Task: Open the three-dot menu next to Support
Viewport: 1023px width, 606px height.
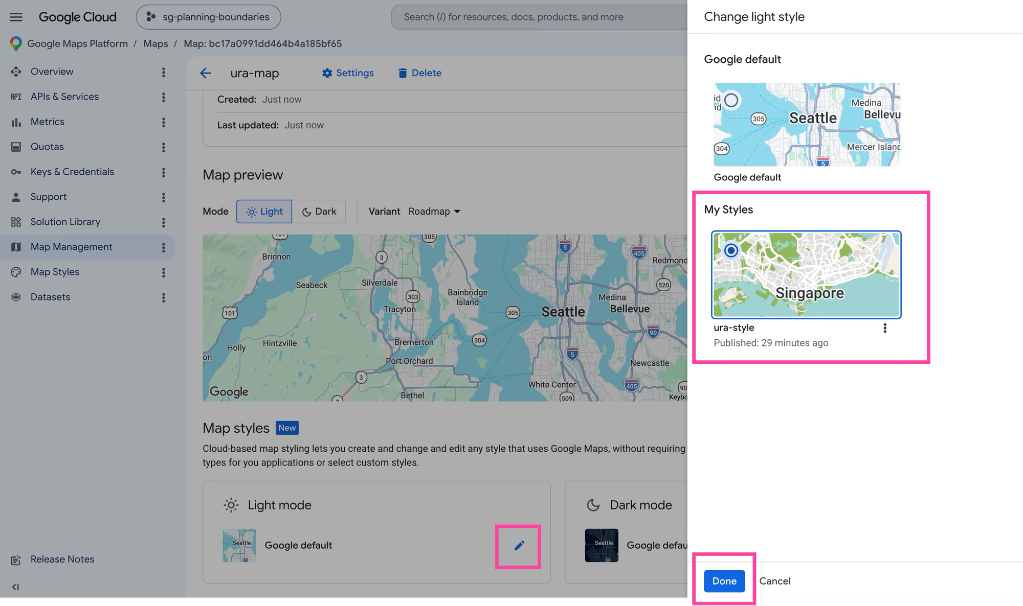Action: pyautogui.click(x=164, y=197)
